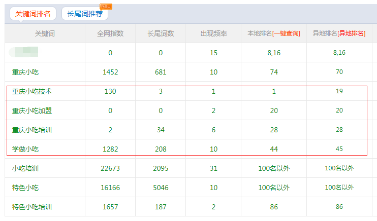Click the 长尾词数 value 5046
The image size is (377, 221).
coord(161,188)
